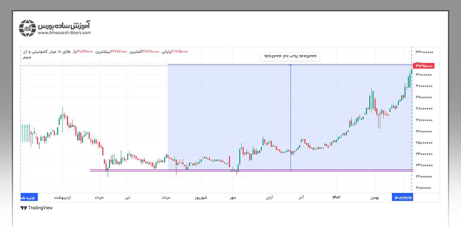Click the بهمن month label on time axis

[x=374, y=198]
